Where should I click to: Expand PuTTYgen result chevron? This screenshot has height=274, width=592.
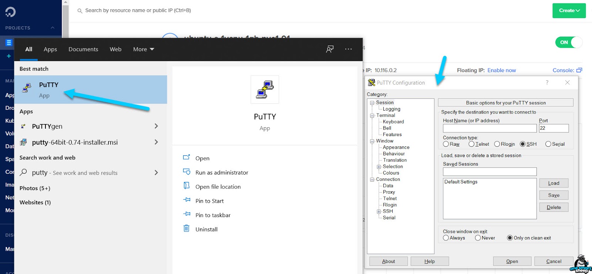click(156, 126)
